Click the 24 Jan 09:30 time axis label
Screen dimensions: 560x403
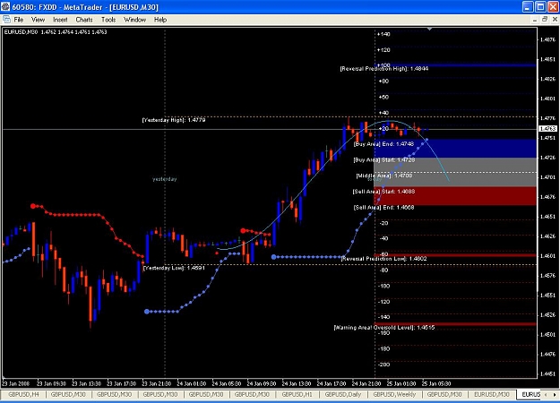262,383
